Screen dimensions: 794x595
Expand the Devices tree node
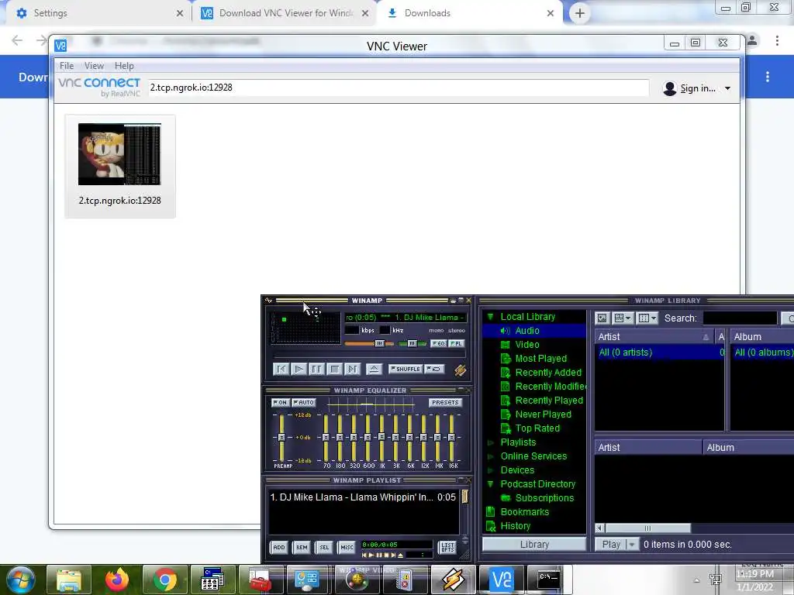pyautogui.click(x=490, y=470)
